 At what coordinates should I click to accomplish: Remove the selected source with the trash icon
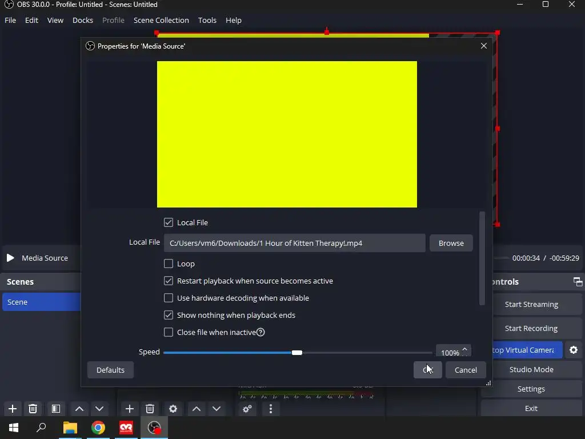point(150,409)
